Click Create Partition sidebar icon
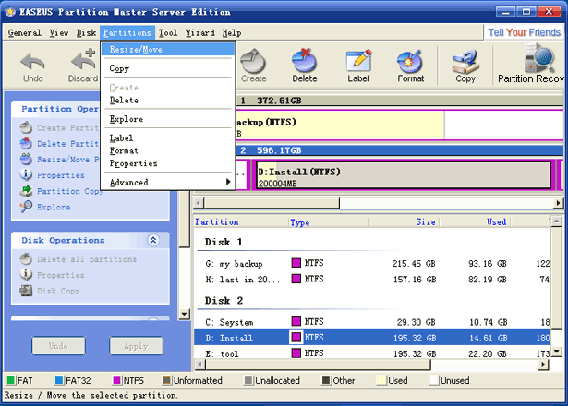 (x=26, y=127)
